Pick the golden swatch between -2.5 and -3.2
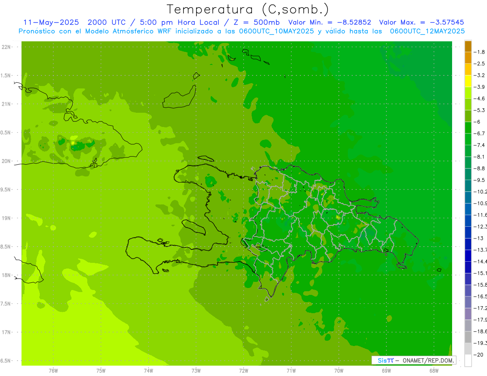The height and width of the screenshot is (376, 487). click(468, 69)
